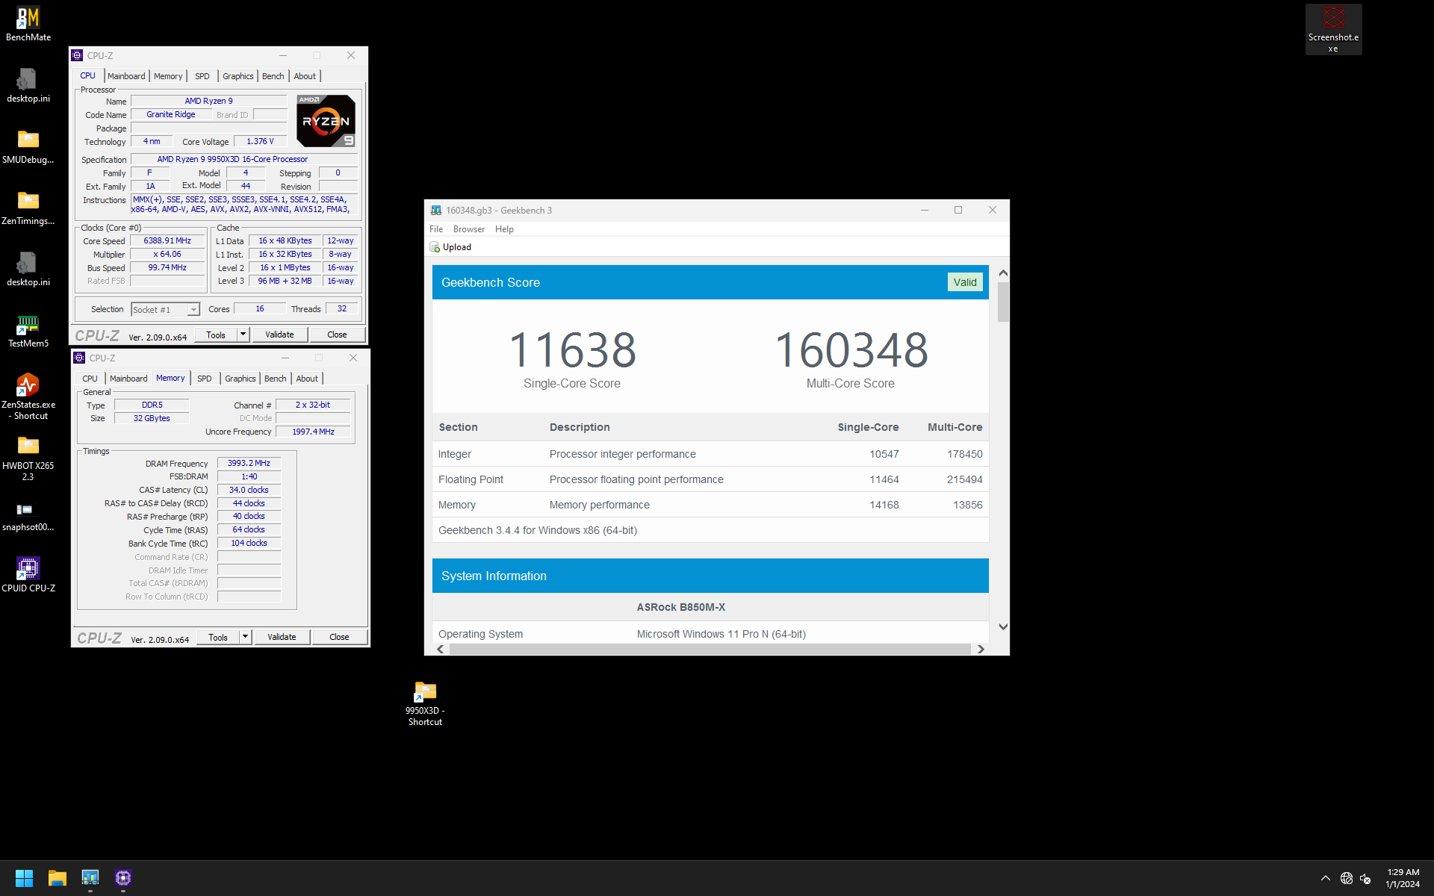1434x896 pixels.
Task: Open the Browser menu in Geekbench
Action: (469, 229)
